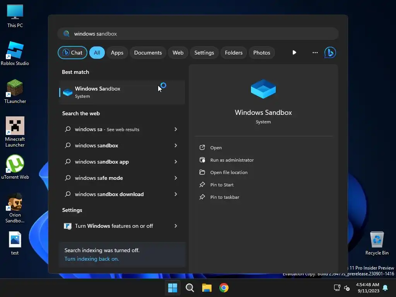Select the Minecraft Launcher desktop icon
The width and height of the screenshot is (396, 297).
(x=15, y=132)
